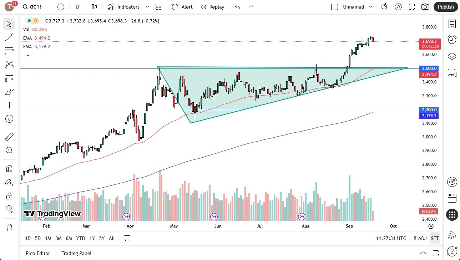Expand the Unnamed layout dropdown
This screenshot has width=460, height=260.
[x=370, y=7]
